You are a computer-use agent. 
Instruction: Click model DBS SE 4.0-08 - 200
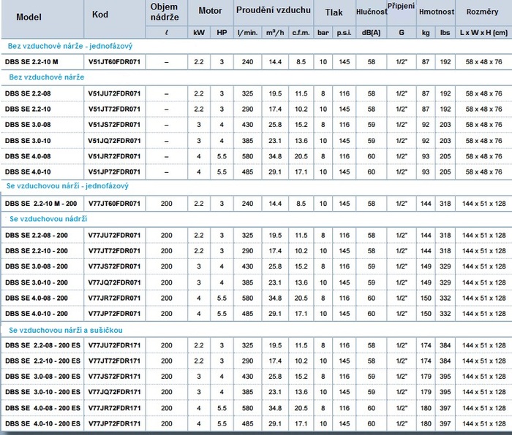37,298
